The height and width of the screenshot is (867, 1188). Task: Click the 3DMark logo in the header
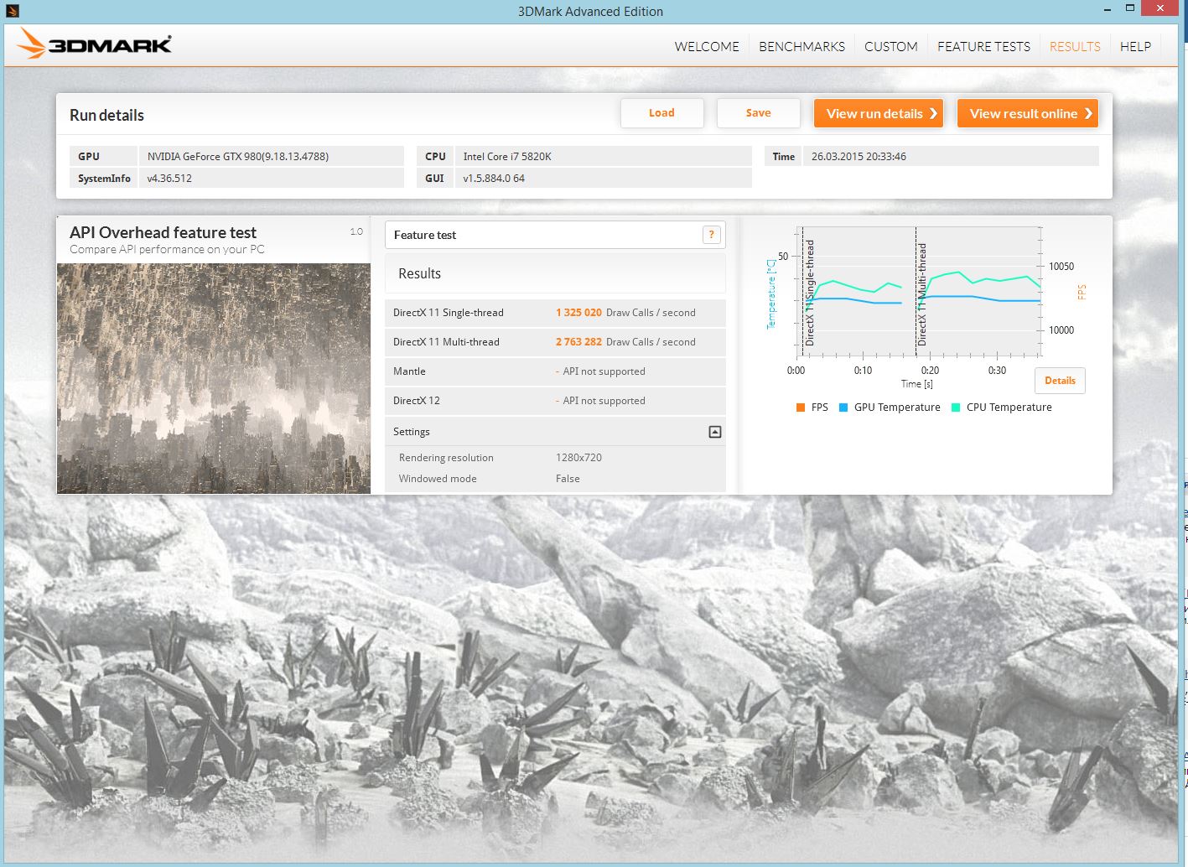point(94,44)
